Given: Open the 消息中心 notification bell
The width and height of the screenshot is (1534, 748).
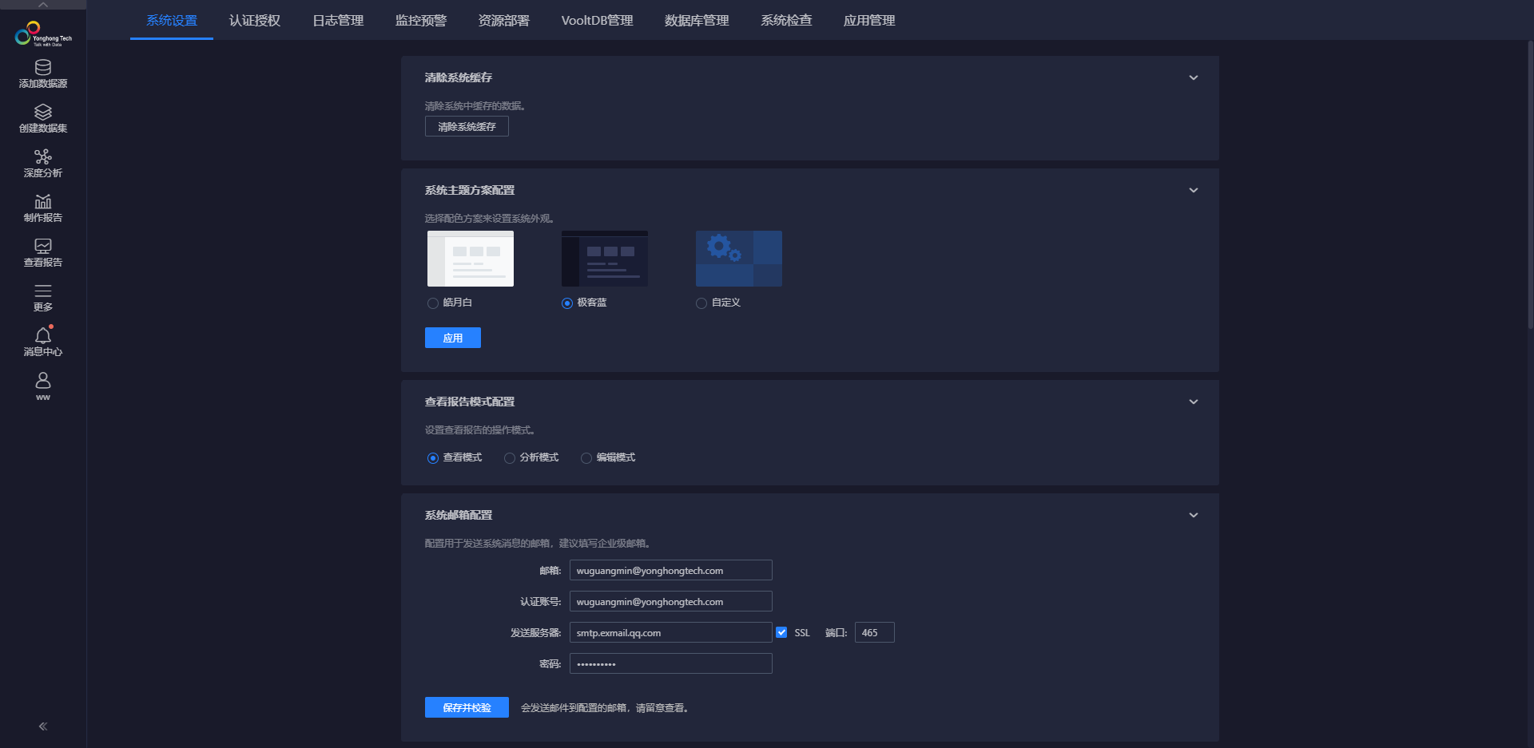Looking at the screenshot, I should pos(42,341).
